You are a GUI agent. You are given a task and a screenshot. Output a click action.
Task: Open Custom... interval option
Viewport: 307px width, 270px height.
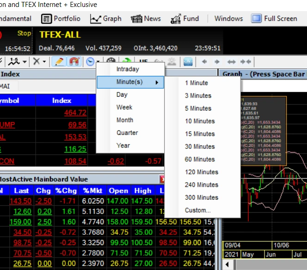[x=203, y=210]
